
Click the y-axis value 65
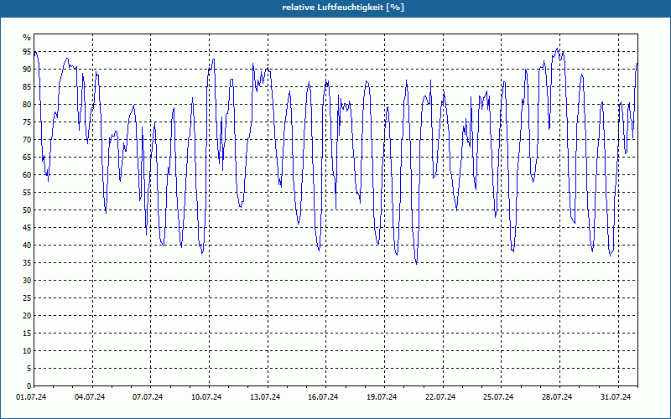tap(27, 158)
